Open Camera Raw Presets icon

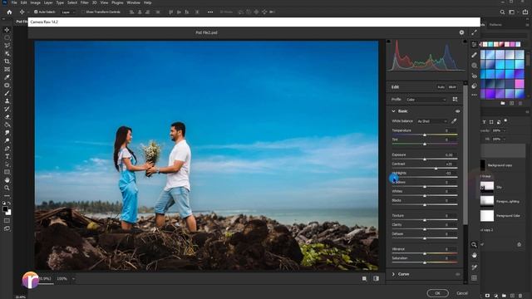pyautogui.click(x=474, y=86)
